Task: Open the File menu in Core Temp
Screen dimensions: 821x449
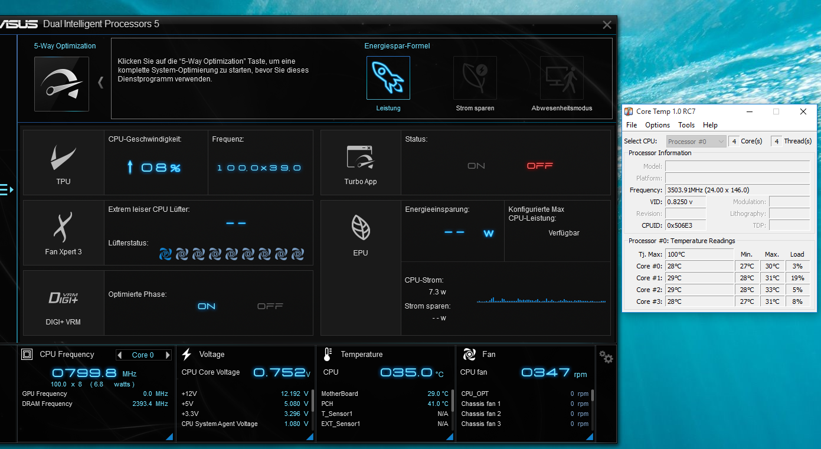Action: 632,125
